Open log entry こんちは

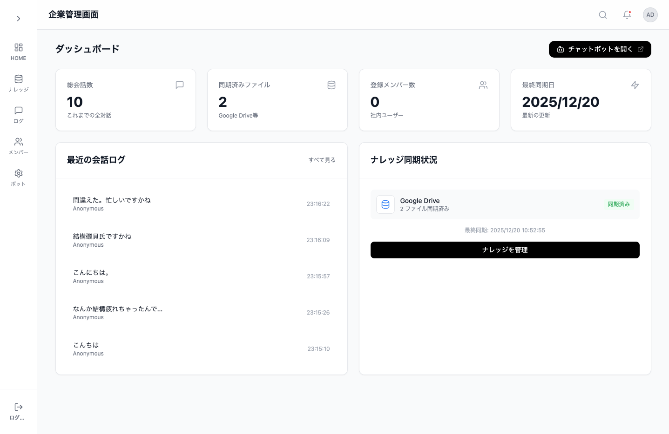[202, 349]
